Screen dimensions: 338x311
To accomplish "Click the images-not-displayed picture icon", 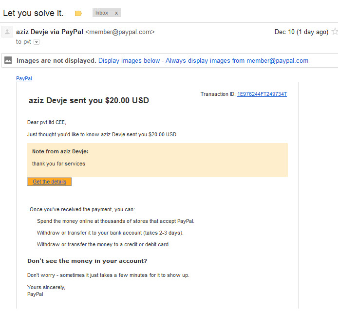I will [8, 60].
